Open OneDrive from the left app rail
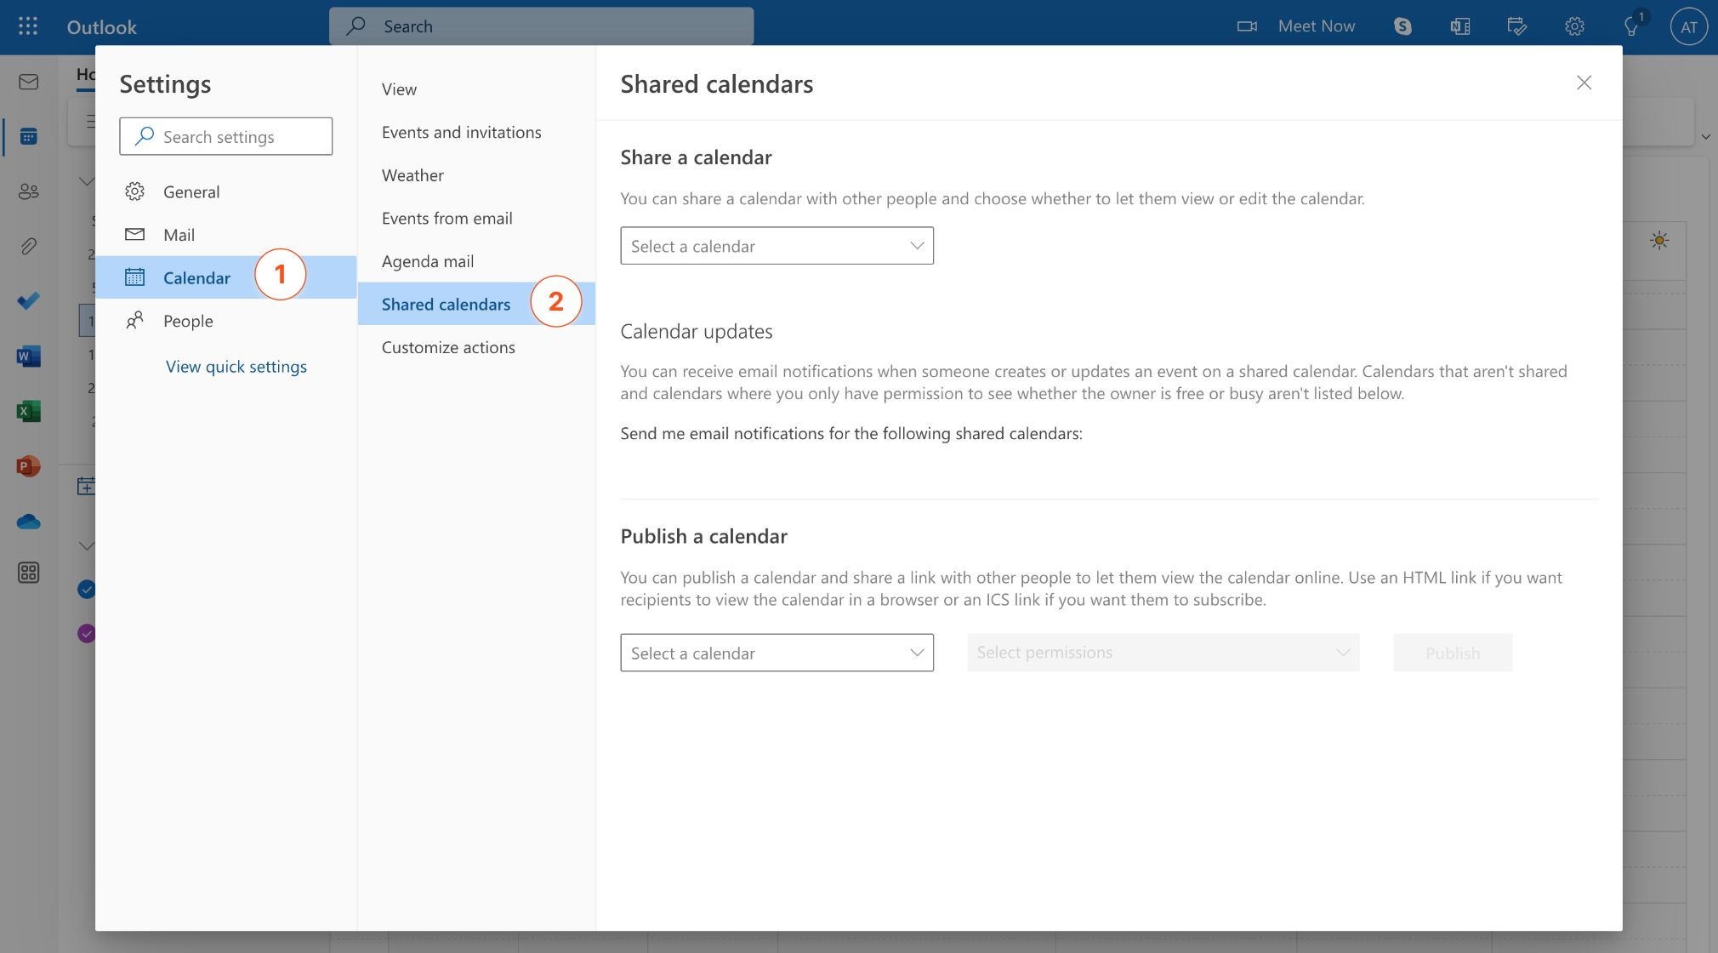 [28, 522]
